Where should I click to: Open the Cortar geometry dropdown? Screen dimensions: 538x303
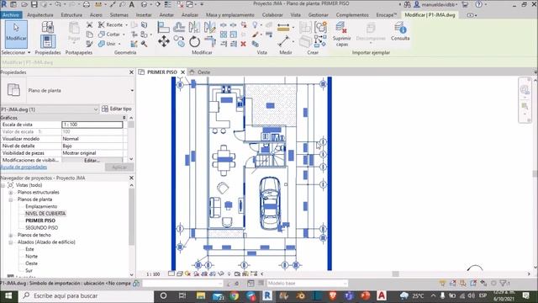pos(124,35)
